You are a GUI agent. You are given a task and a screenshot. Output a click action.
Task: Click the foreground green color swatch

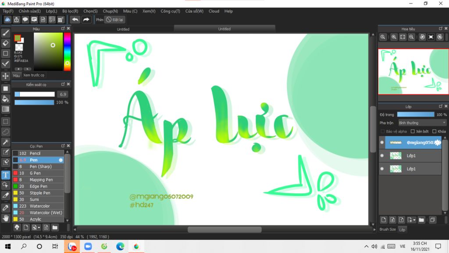click(x=18, y=38)
